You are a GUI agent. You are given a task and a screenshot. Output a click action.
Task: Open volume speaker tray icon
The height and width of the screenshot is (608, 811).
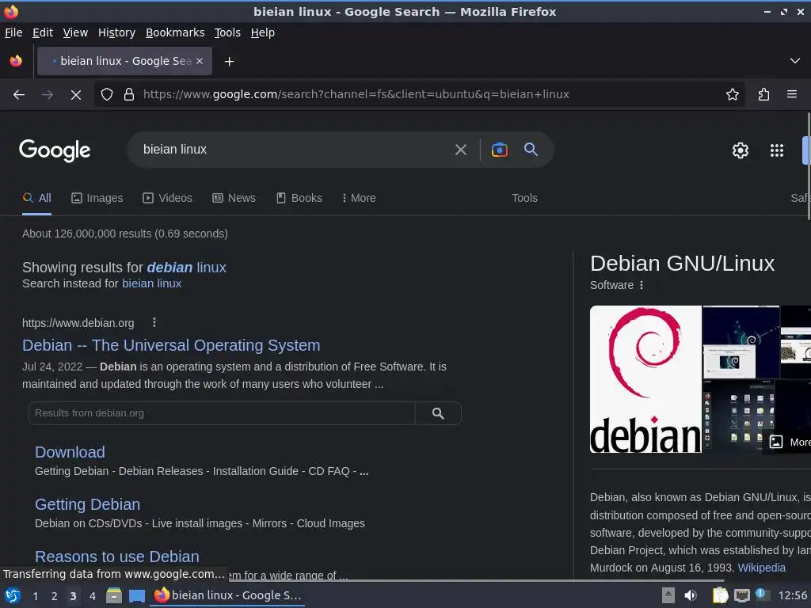[x=691, y=595]
